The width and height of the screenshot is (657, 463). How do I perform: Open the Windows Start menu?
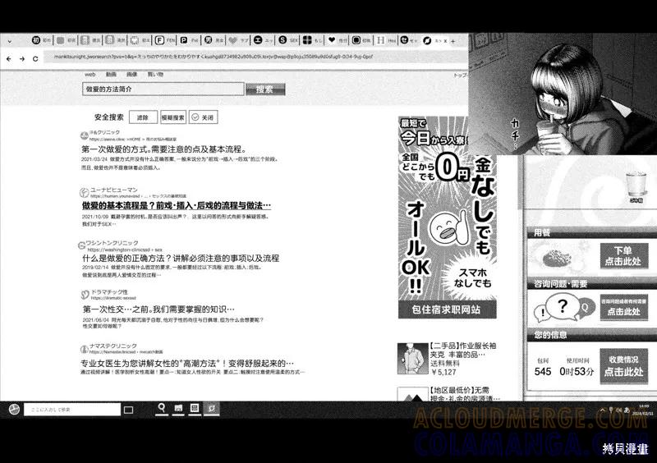pyautogui.click(x=14, y=409)
